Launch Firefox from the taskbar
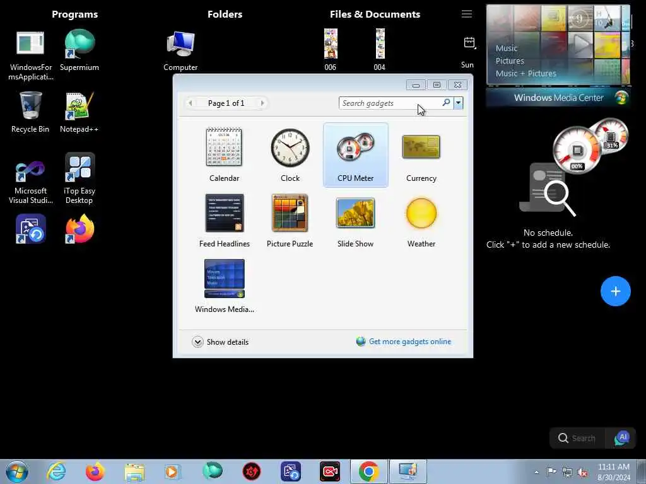The width and height of the screenshot is (646, 484). [x=95, y=471]
